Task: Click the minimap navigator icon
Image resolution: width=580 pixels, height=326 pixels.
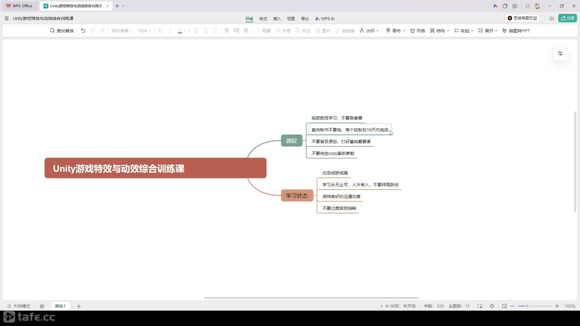Action: click(504, 306)
